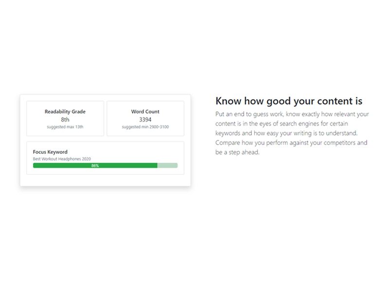The width and height of the screenshot is (389, 292).
Task: Click the Compare how you perform line
Action: [x=291, y=143]
